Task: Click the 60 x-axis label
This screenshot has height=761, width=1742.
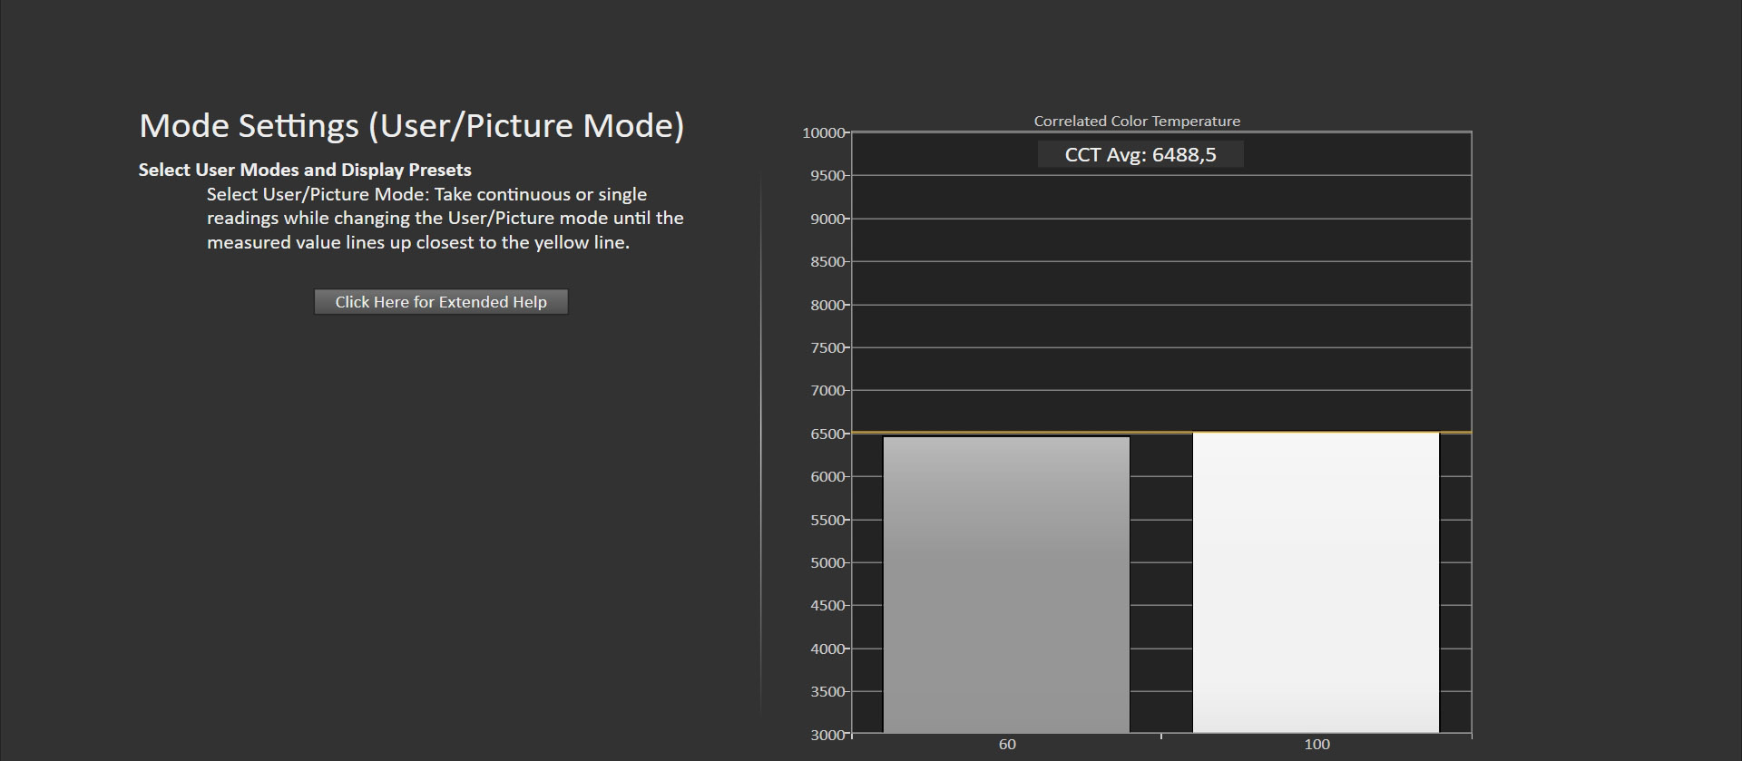Action: (1007, 745)
